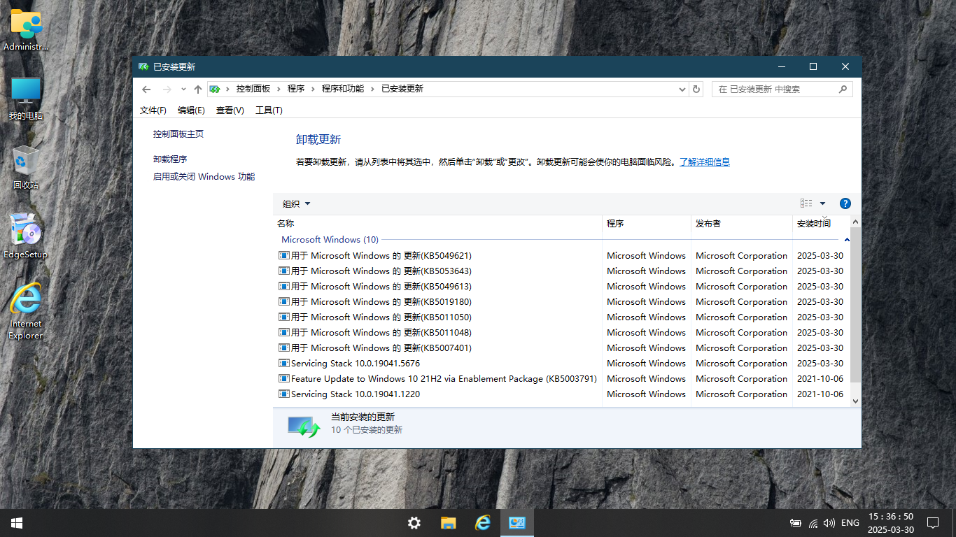Open the 文件(F) menu

pos(153,110)
